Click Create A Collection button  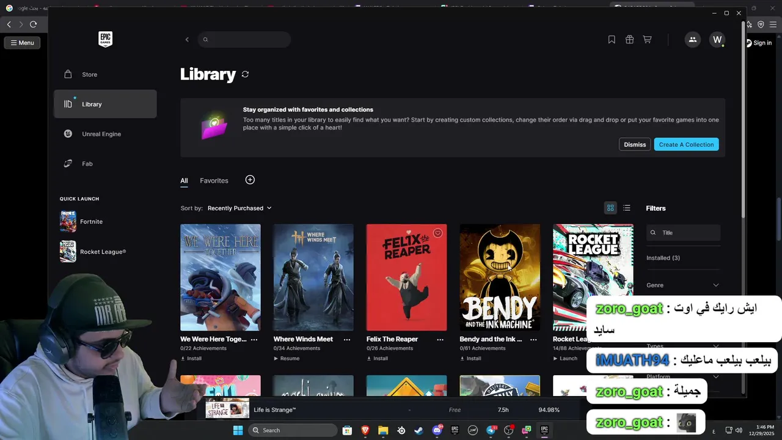686,145
